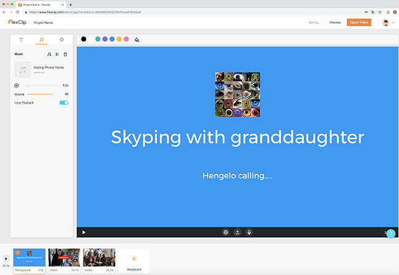The height and width of the screenshot is (275, 399).
Task: Switch to the Music tab
Action: pyautogui.click(x=42, y=40)
